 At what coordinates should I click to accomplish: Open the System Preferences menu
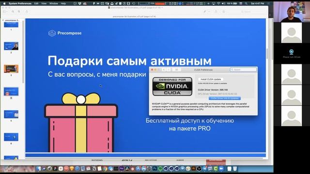coord(20,3)
